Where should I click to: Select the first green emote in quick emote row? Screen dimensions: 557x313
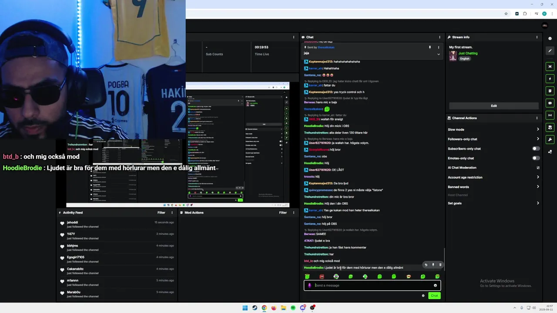pyautogui.click(x=307, y=276)
